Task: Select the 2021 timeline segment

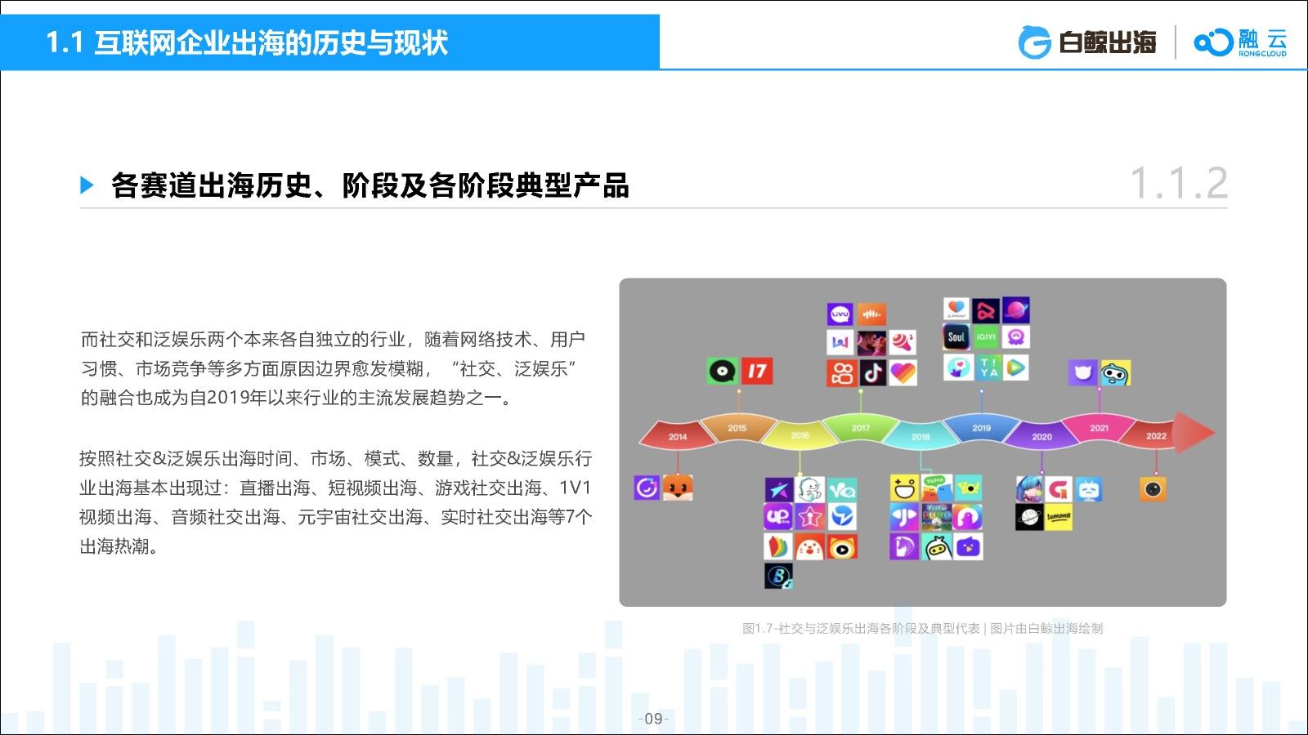Action: [x=1099, y=427]
